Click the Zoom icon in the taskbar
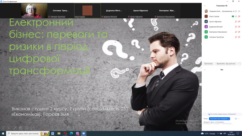The image size is (242, 136). click(84, 133)
